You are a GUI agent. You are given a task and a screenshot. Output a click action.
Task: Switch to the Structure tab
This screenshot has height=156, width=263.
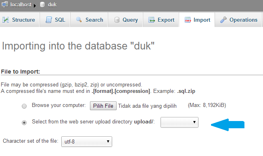20,20
